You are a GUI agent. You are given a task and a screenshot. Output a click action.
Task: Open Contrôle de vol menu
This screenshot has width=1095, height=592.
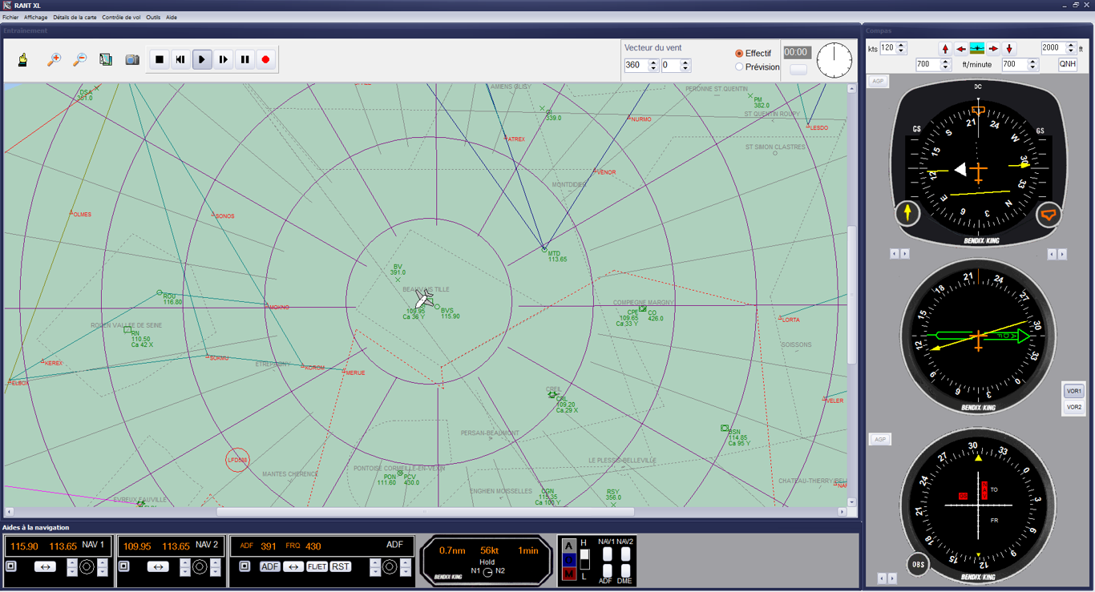point(121,17)
